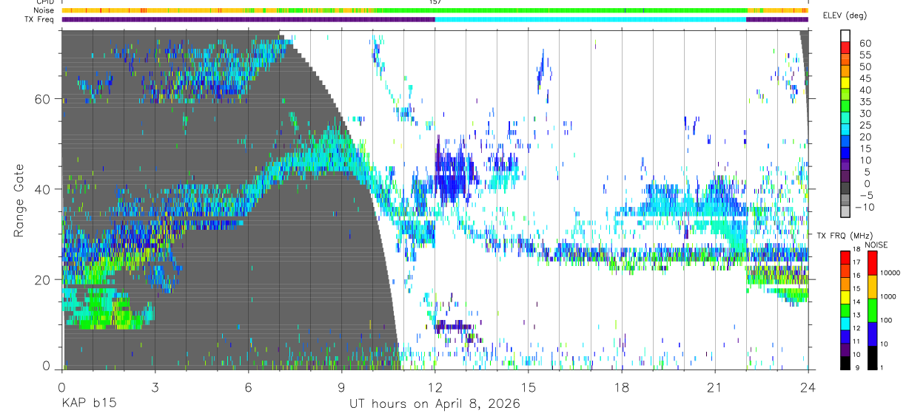The image size is (909, 419).
Task: Select the cyan swatch on TX FRQ legend bar
Action: pos(845,322)
